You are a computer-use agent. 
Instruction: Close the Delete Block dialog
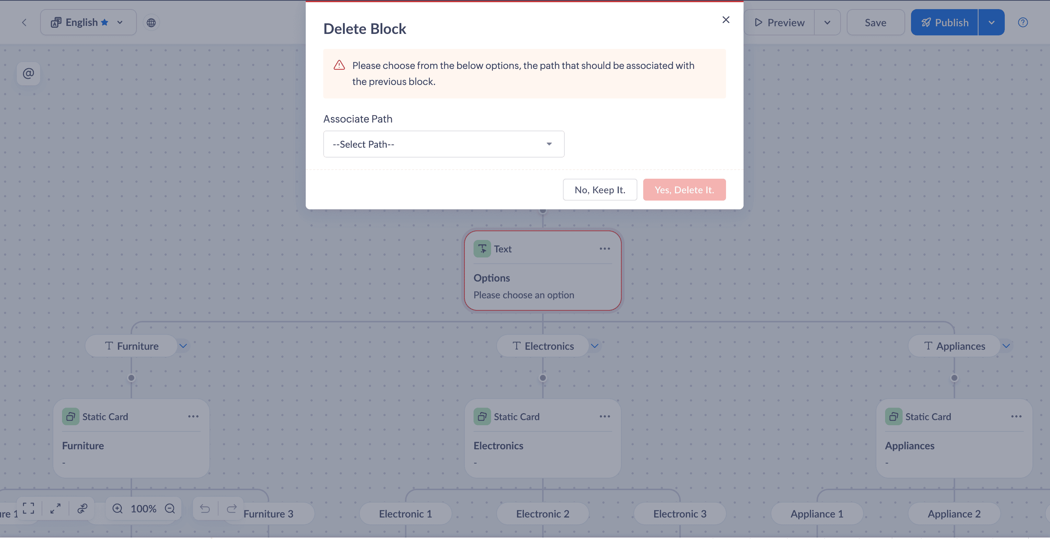[726, 20]
